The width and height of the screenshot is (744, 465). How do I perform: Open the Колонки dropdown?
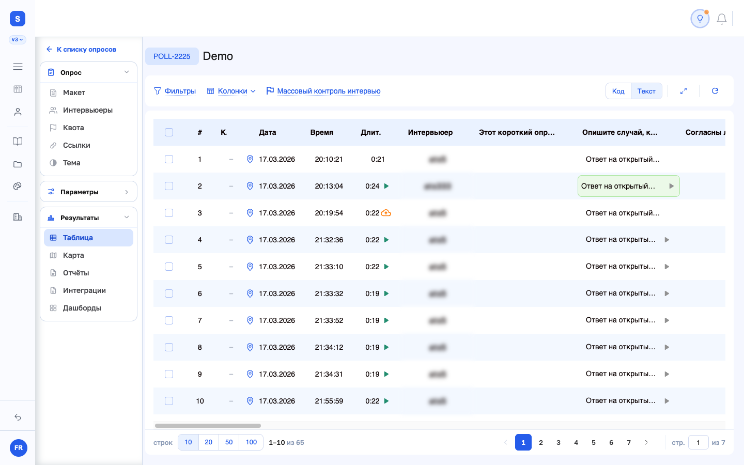click(231, 91)
